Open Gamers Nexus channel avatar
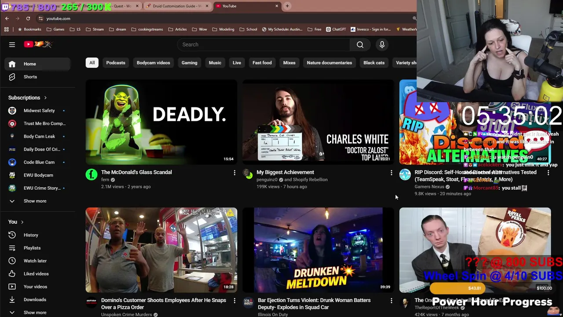 pyautogui.click(x=405, y=175)
